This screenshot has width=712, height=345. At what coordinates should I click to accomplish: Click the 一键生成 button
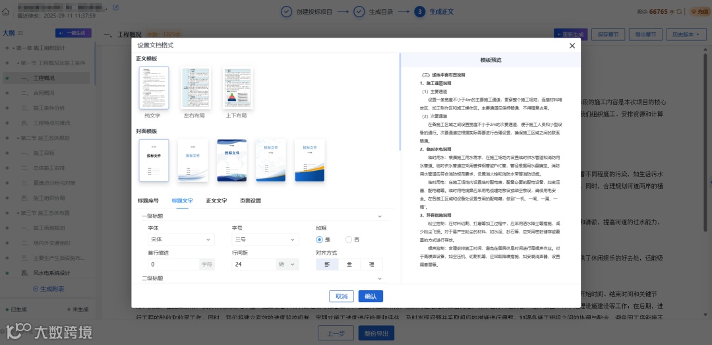(73, 33)
